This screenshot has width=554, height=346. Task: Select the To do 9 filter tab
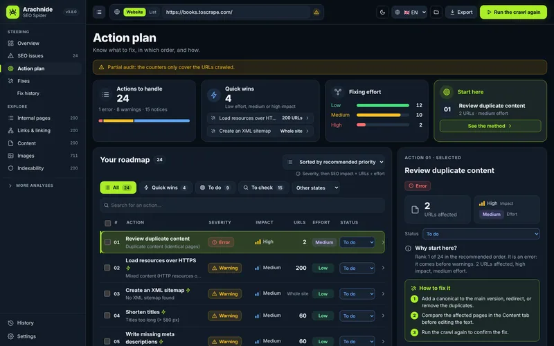point(215,188)
